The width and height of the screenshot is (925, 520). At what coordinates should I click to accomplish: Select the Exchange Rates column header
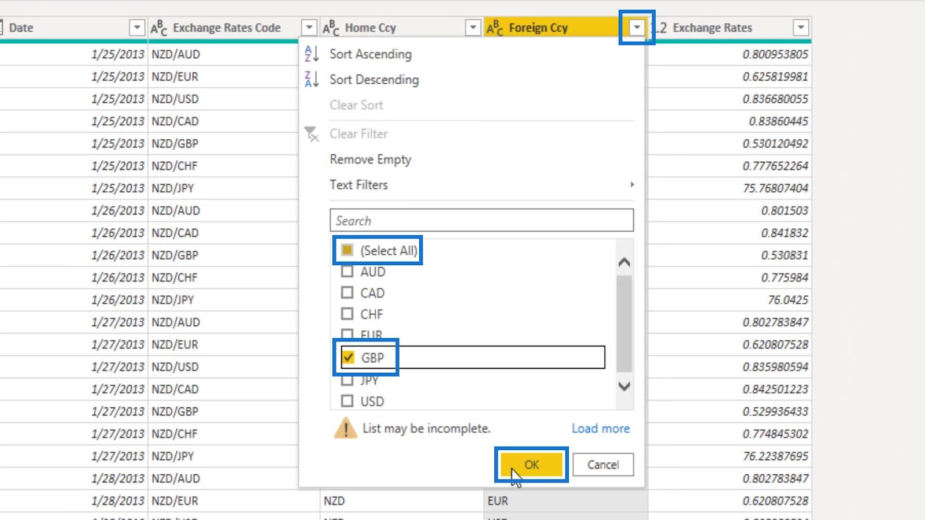(x=730, y=28)
